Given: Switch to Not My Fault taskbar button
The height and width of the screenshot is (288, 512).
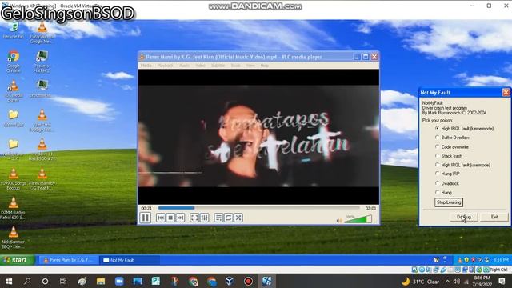Looking at the screenshot, I should point(129,260).
